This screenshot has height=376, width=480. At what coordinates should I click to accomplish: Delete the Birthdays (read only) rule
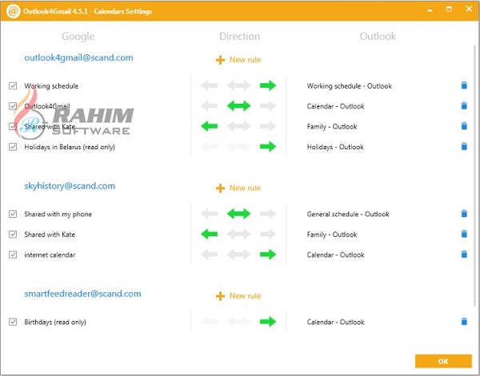[464, 322]
